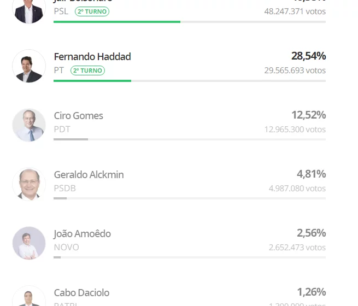Click the PSDB party label
The width and height of the screenshot is (358, 306).
click(65, 189)
